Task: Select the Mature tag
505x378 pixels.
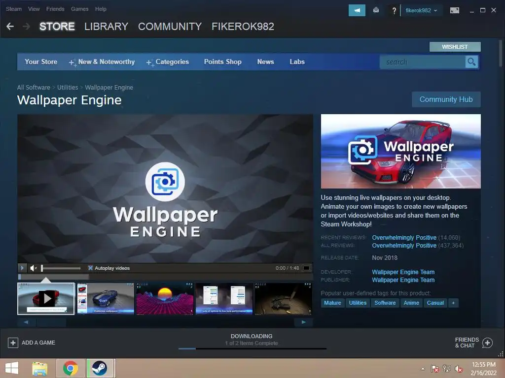Action: (x=332, y=303)
